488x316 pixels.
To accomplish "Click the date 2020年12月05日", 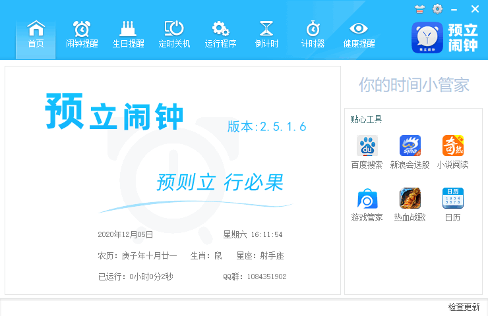I will (x=125, y=234).
